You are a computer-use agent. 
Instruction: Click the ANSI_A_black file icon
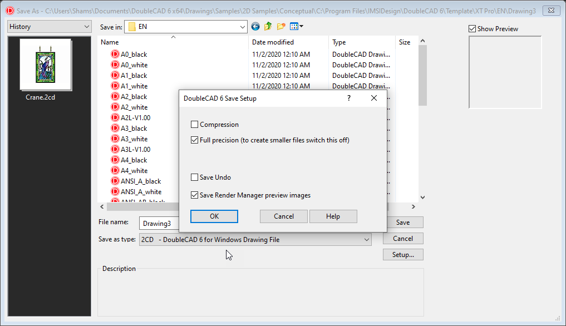point(115,181)
